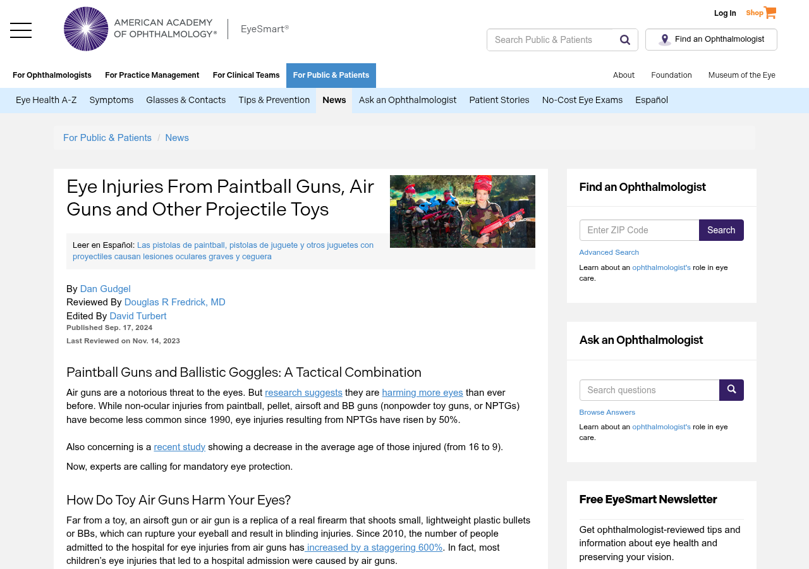Image resolution: width=809 pixels, height=569 pixels.
Task: Click the Find an Ophthalmologist button
Action: 711,40
